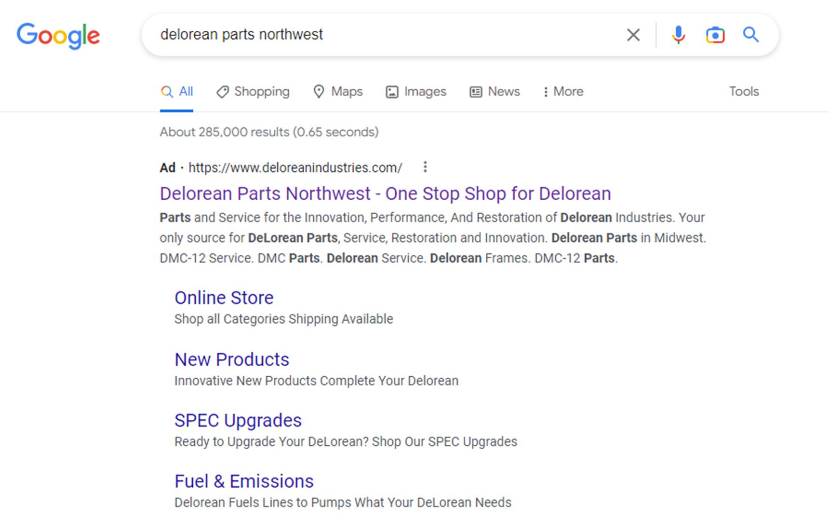
Task: Open the Tools options
Action: tap(743, 92)
